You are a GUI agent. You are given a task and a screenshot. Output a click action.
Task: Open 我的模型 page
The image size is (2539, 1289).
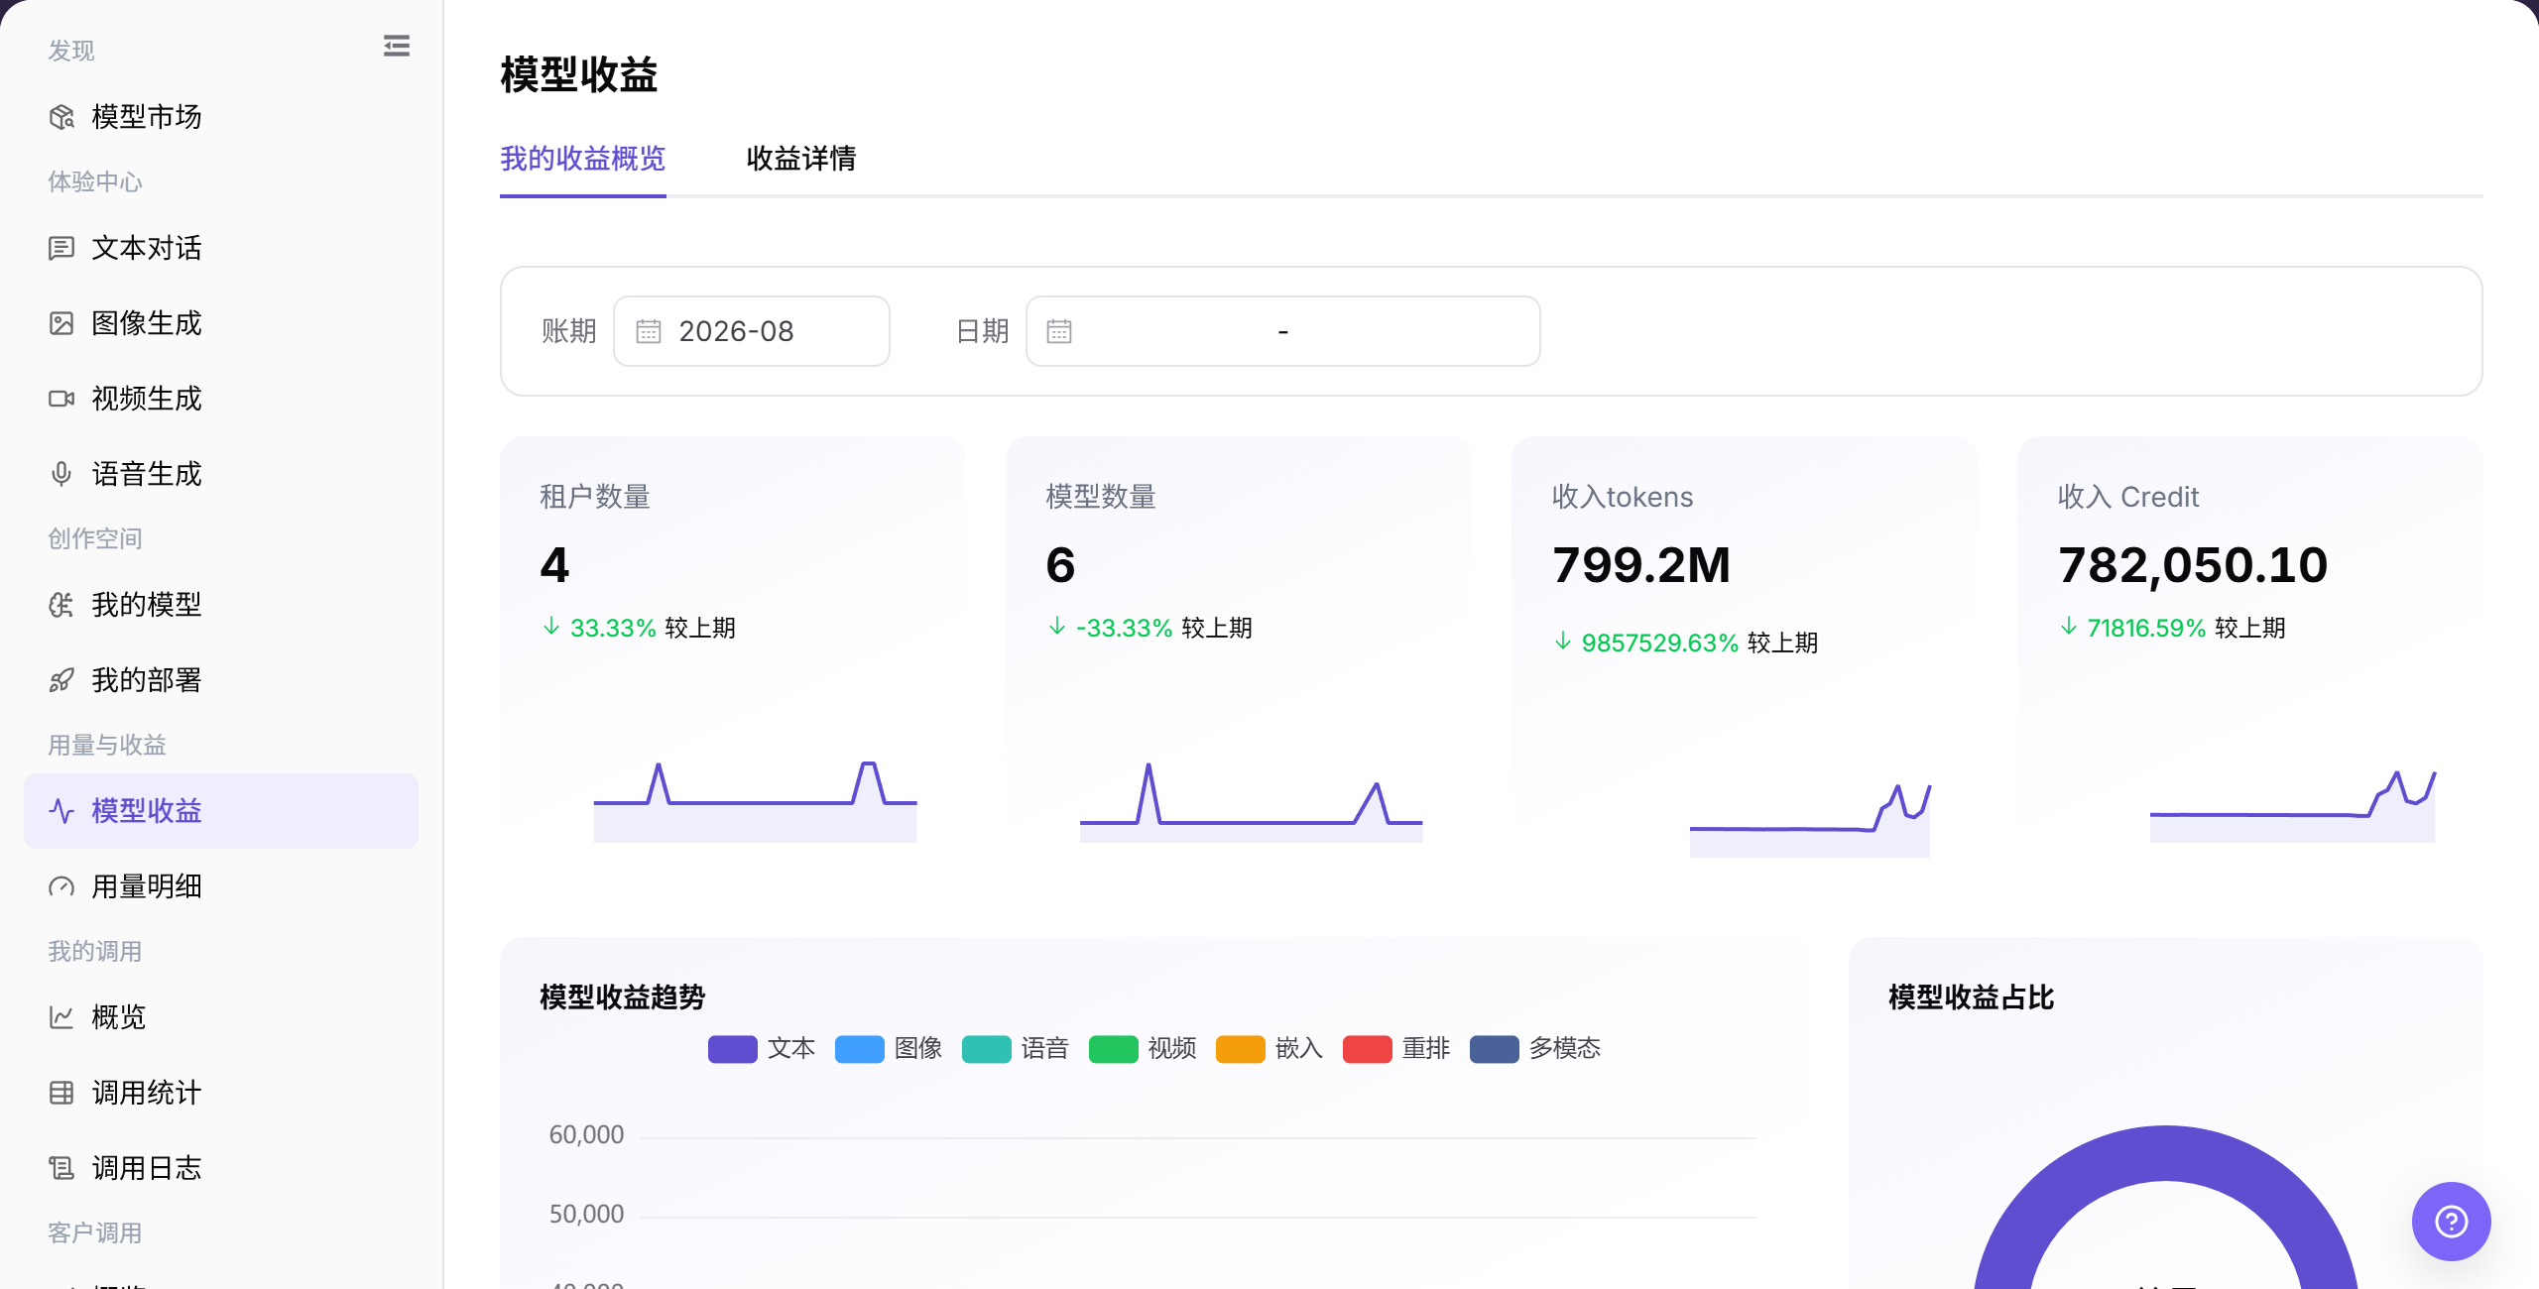point(221,605)
